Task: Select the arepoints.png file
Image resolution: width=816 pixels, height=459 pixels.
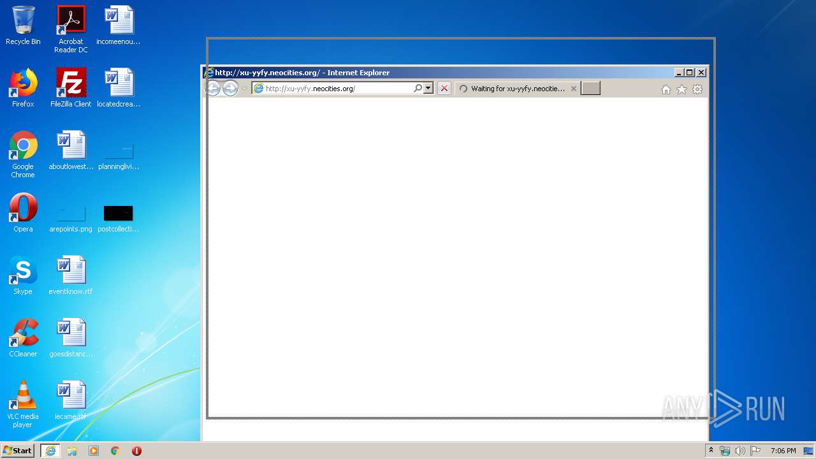Action: 71,219
